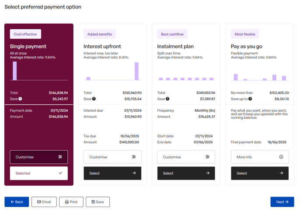Toggle the Selected button on Single payment
This screenshot has width=301, height=211.
click(39, 173)
